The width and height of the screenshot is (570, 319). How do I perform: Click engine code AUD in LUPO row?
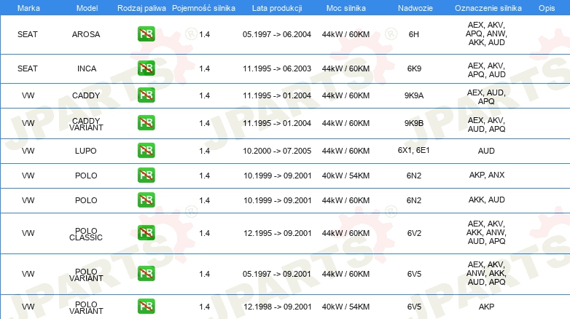[x=486, y=151]
